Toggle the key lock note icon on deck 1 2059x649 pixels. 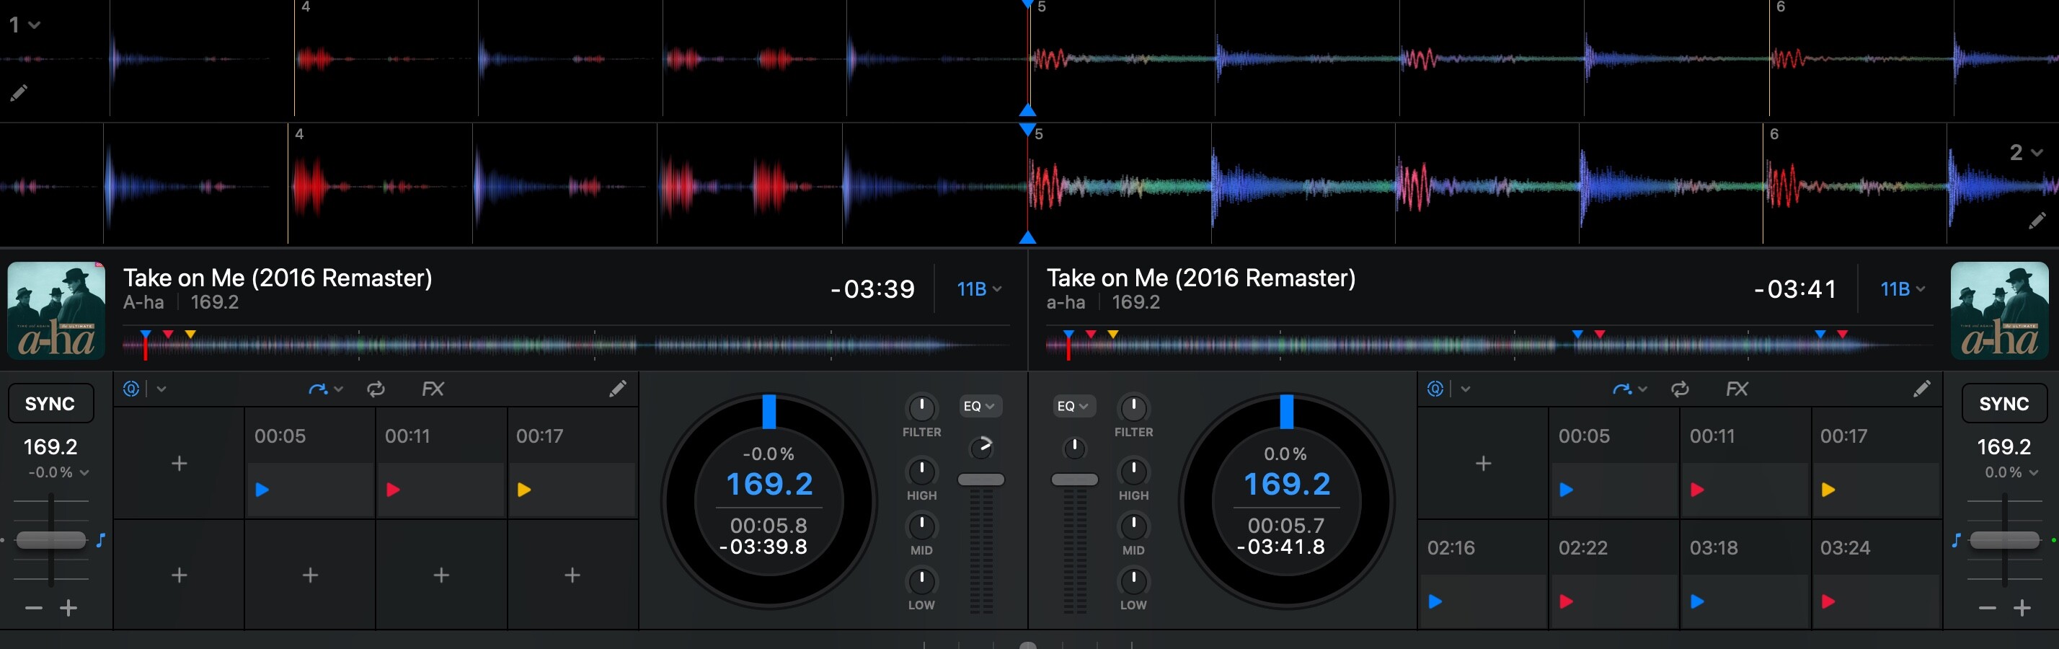point(101,540)
